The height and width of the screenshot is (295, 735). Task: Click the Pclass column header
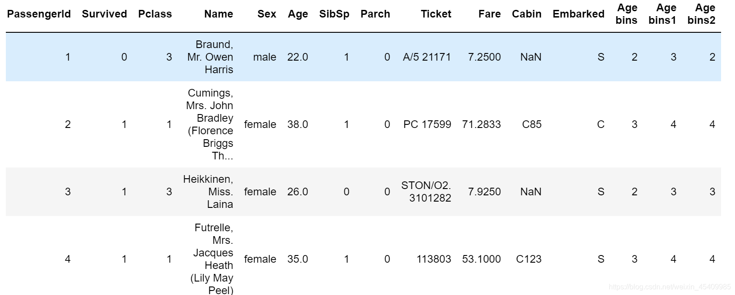[x=155, y=14]
